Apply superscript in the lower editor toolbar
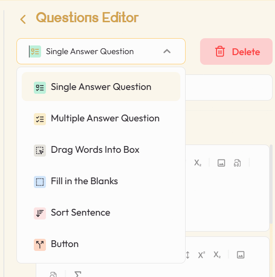The image size is (275, 277). point(202,255)
